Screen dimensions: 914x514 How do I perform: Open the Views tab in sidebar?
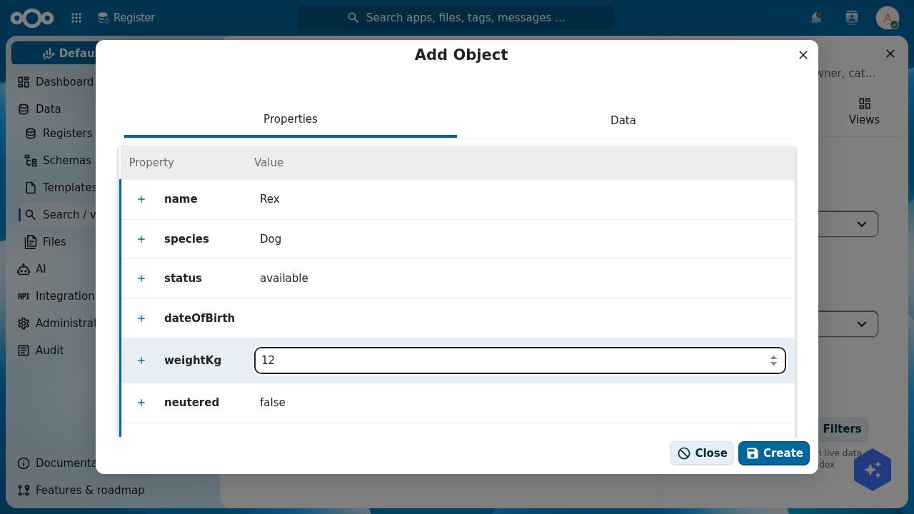click(x=864, y=112)
